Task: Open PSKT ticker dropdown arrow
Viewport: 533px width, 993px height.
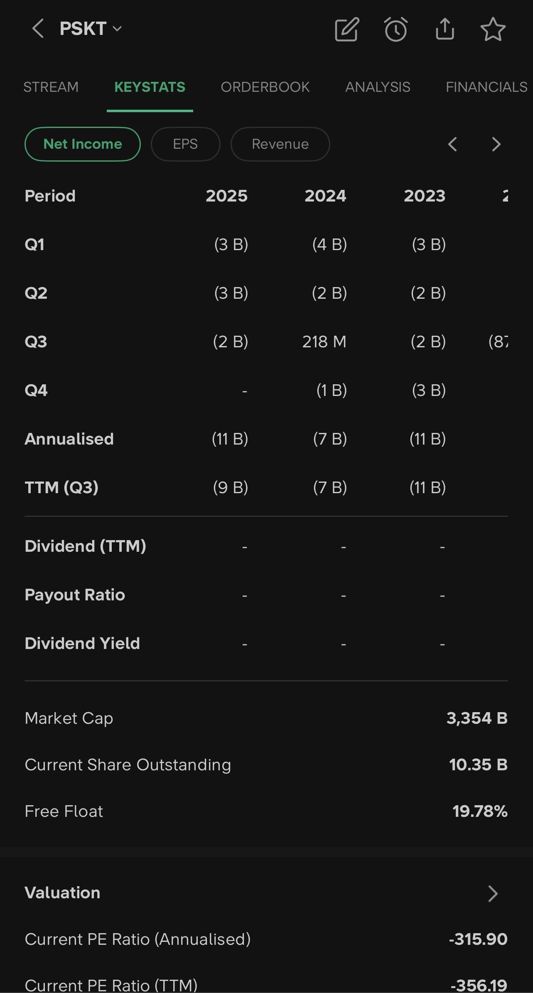Action: (118, 29)
